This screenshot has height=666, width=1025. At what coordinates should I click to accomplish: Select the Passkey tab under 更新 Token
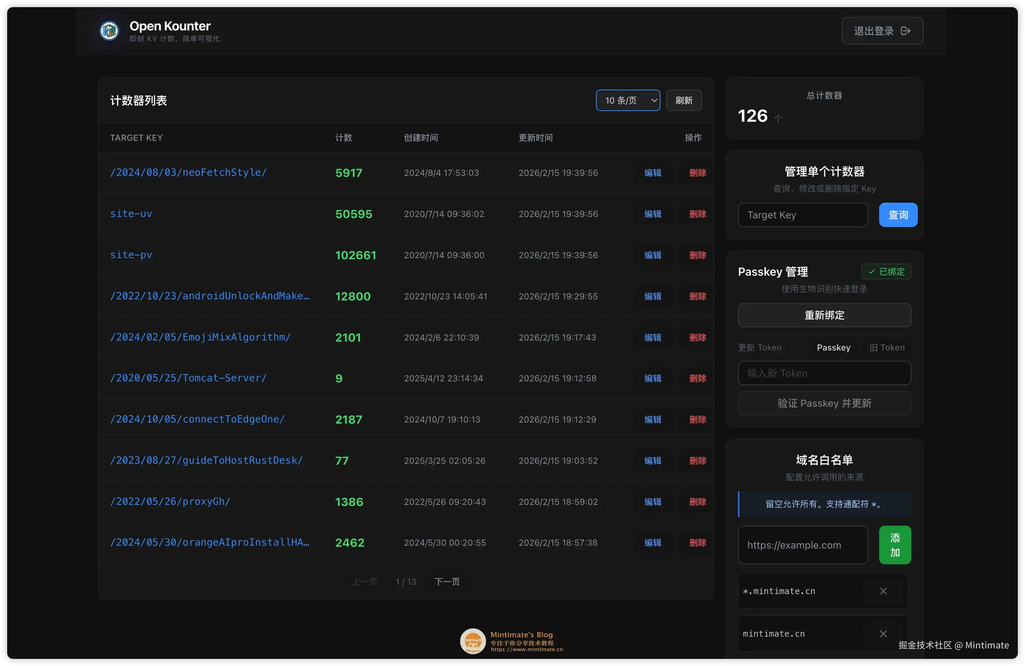pyautogui.click(x=833, y=348)
